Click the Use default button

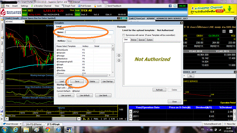tap(85, 95)
